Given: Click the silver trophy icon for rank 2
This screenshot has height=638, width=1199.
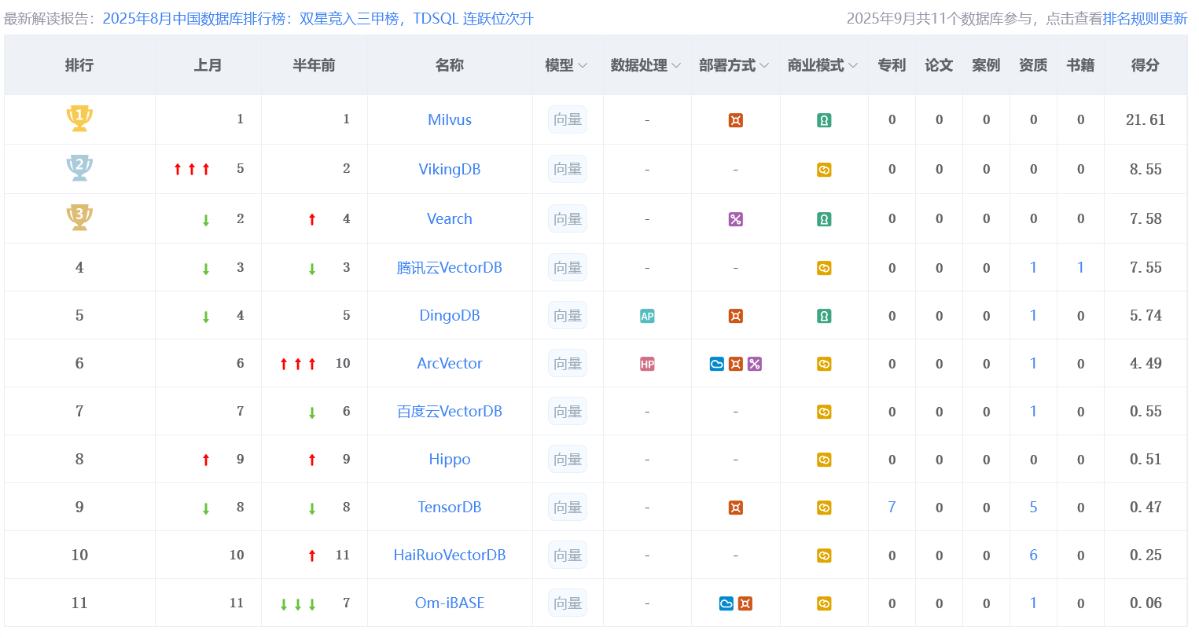Looking at the screenshot, I should [x=79, y=168].
